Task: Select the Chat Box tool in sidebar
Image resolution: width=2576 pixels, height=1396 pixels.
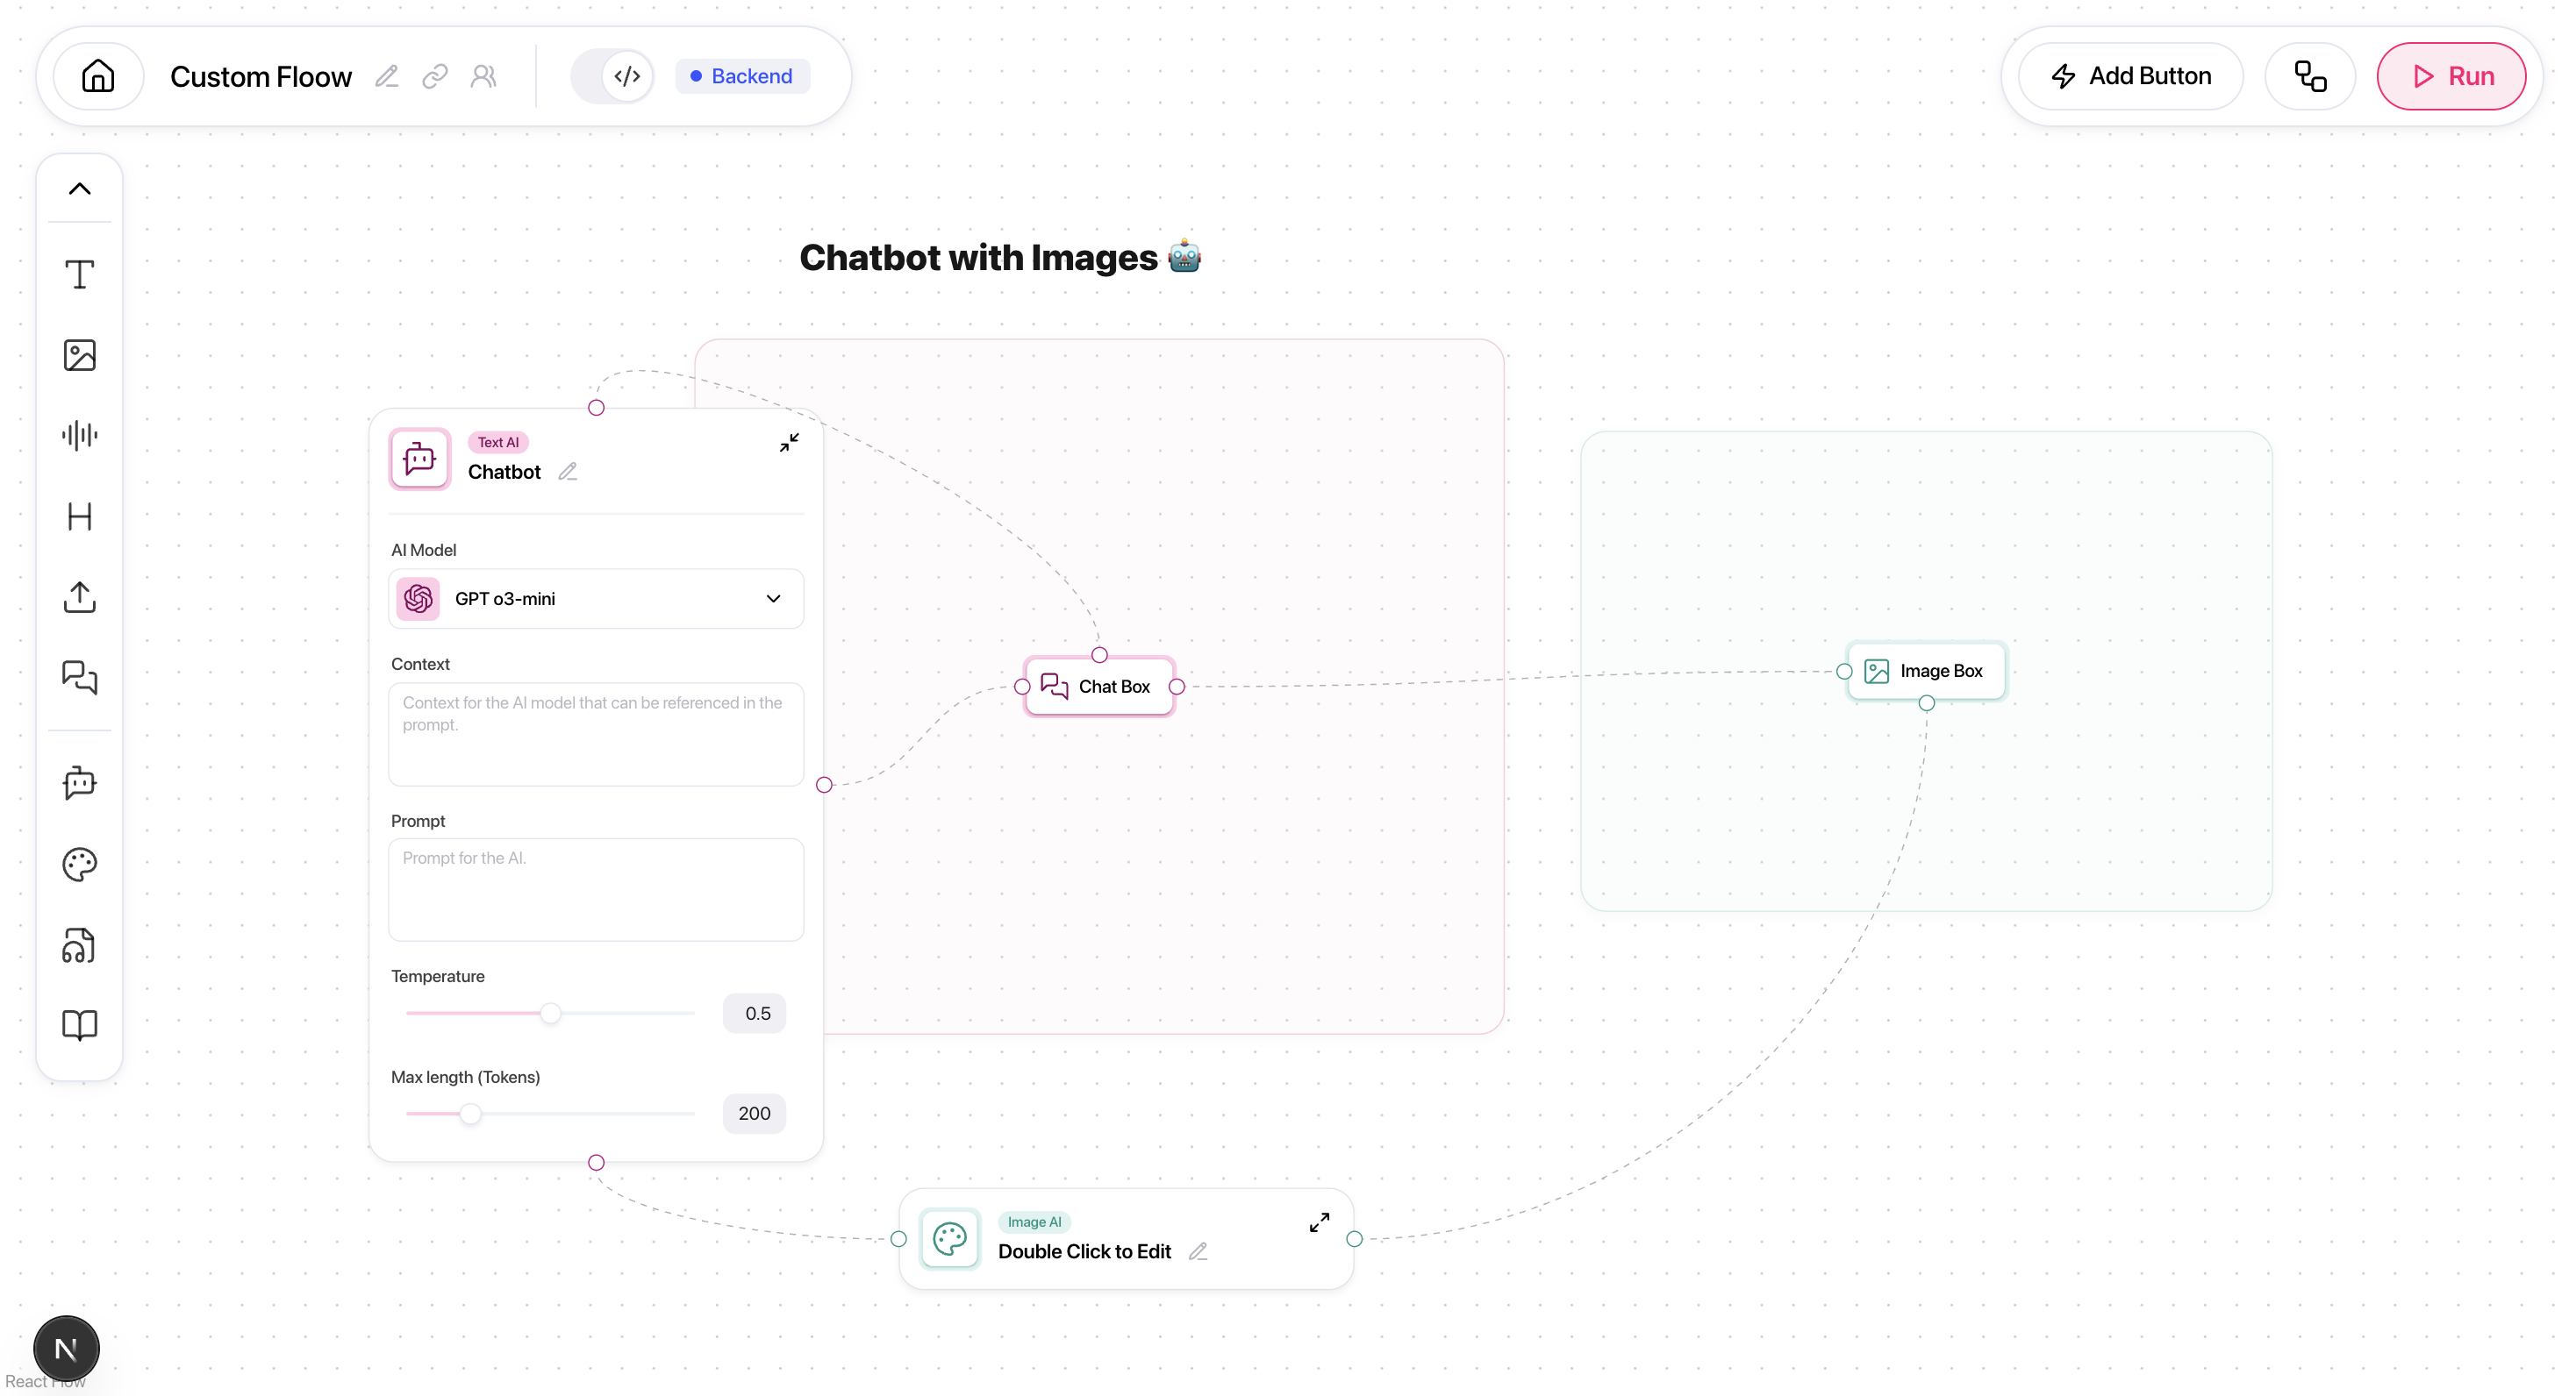Action: [x=80, y=678]
